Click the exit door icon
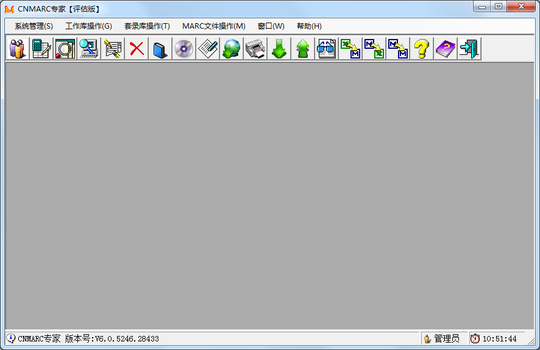This screenshot has width=540, height=350. 469,49
